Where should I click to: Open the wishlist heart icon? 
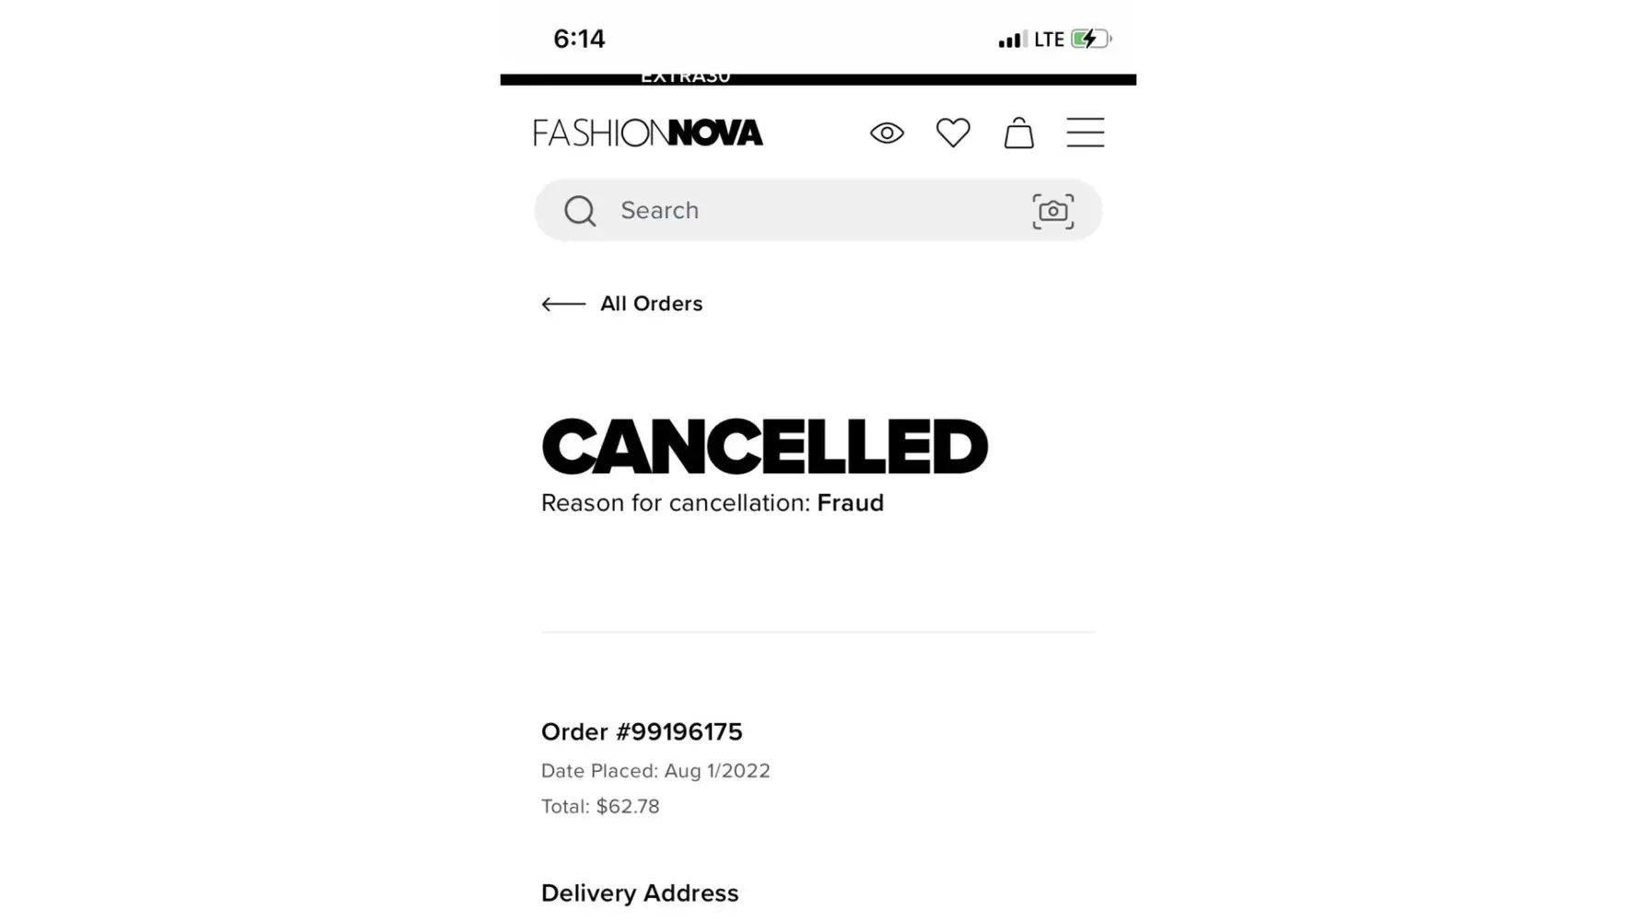tap(953, 133)
